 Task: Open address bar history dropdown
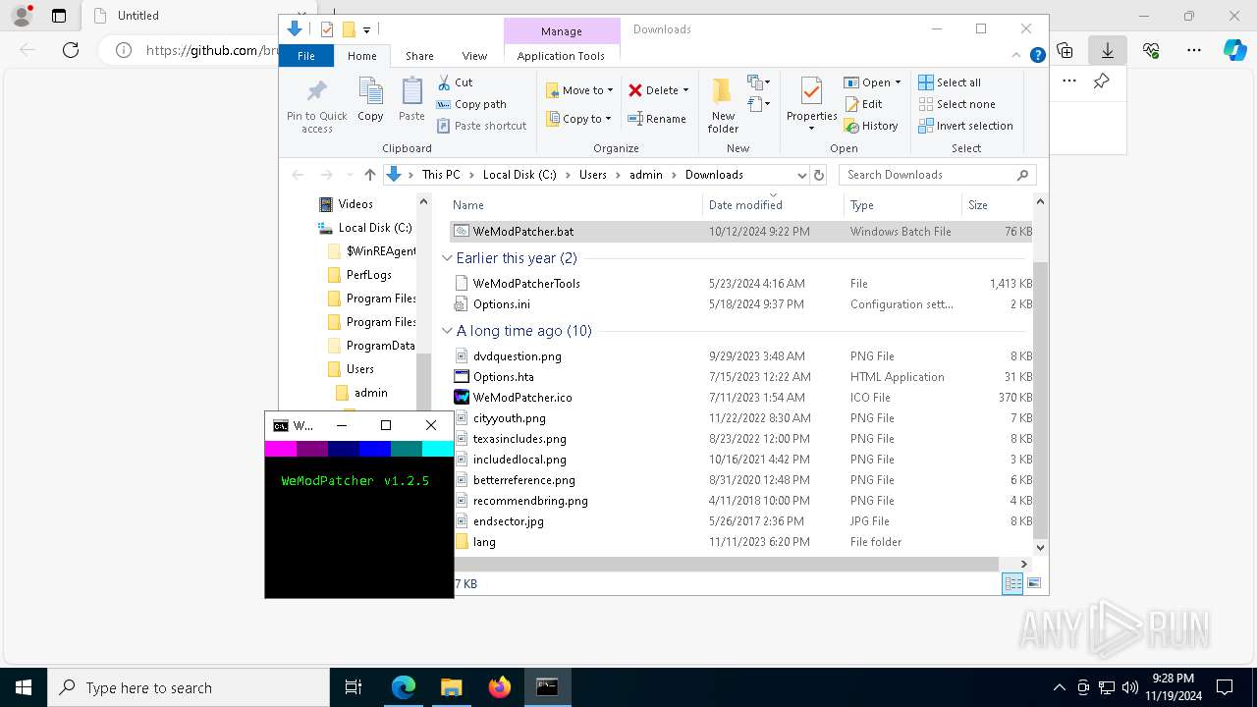[801, 175]
